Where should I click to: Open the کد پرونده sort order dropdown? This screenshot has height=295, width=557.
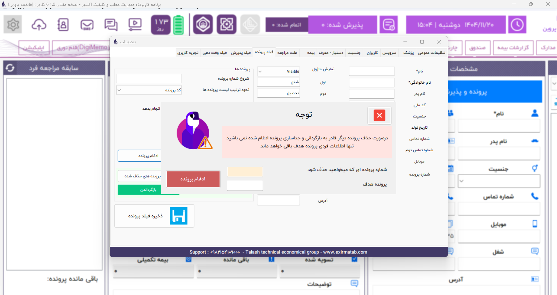click(119, 90)
